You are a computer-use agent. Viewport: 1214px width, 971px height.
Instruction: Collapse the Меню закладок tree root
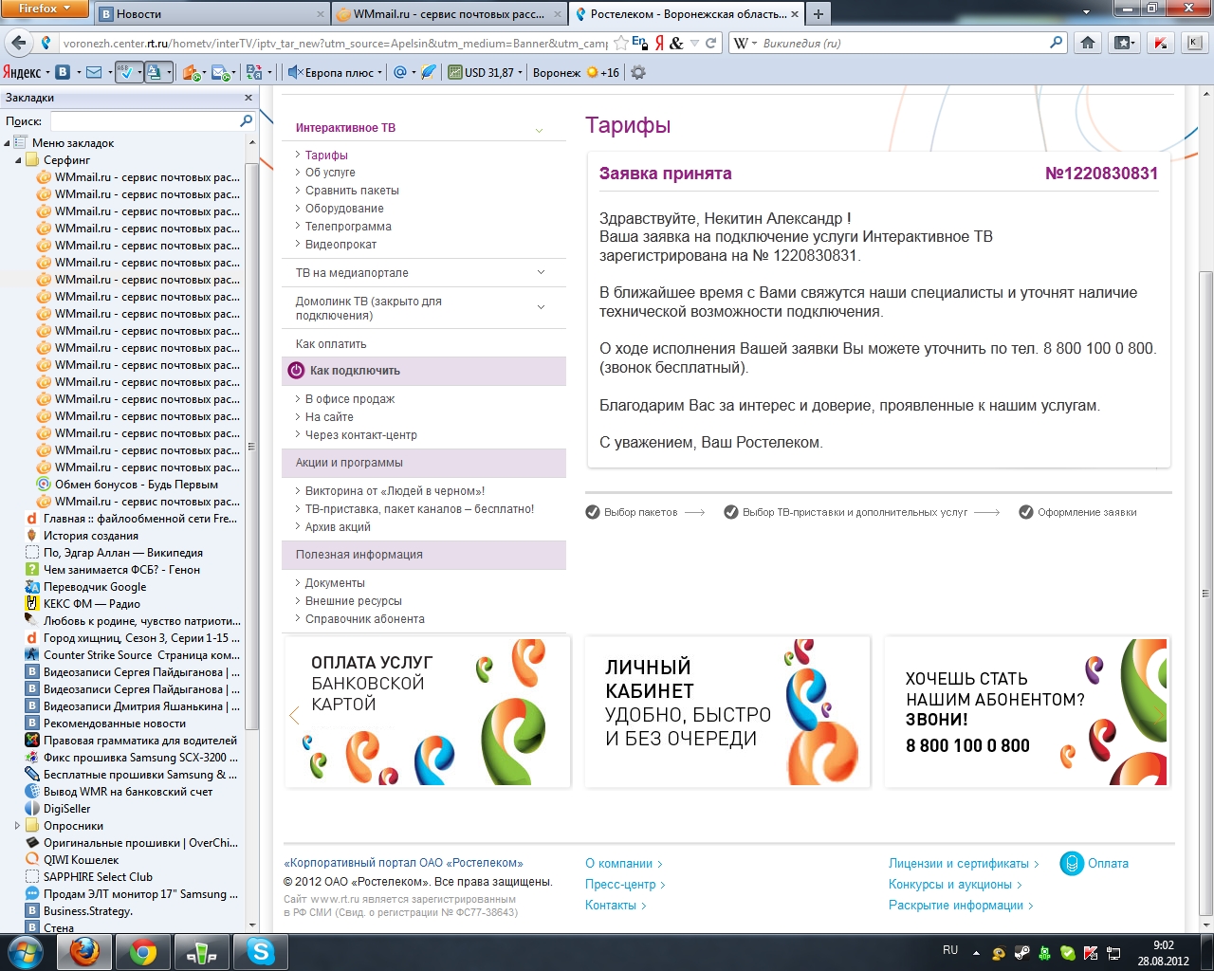(x=7, y=143)
